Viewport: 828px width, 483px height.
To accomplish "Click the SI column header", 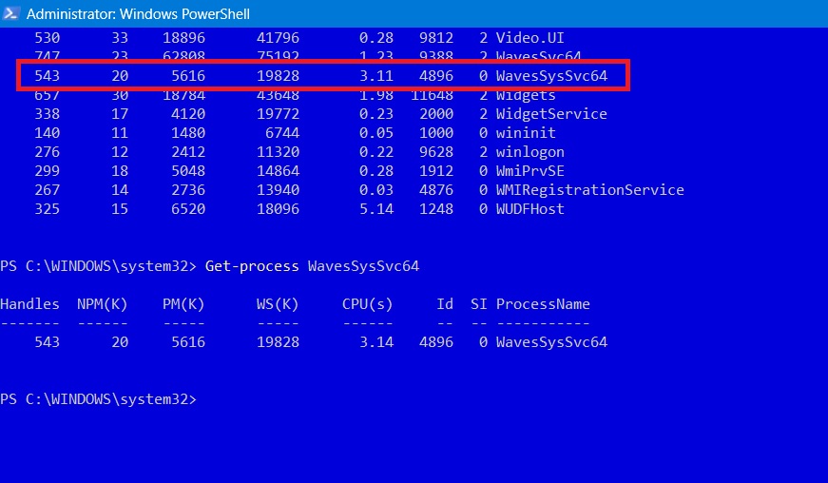I will [478, 304].
